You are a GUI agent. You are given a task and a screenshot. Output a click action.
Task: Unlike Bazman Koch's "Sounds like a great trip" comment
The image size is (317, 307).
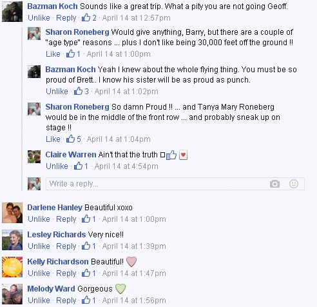(39, 17)
